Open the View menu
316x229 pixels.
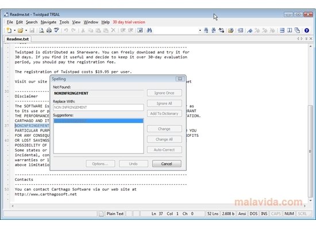(76, 22)
